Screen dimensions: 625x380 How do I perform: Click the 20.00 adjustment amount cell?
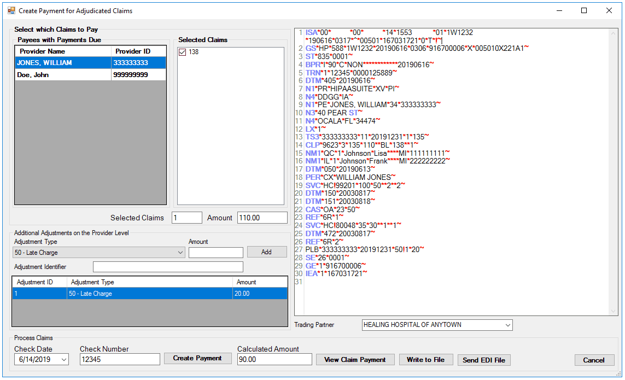[260, 294]
